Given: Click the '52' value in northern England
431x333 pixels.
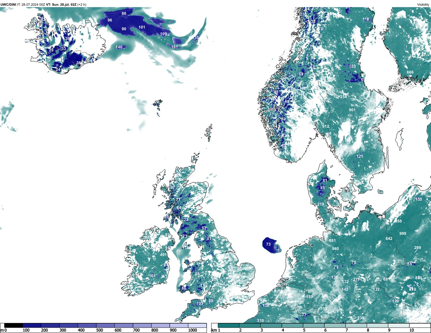Looking at the screenshot, I should 204,228.
